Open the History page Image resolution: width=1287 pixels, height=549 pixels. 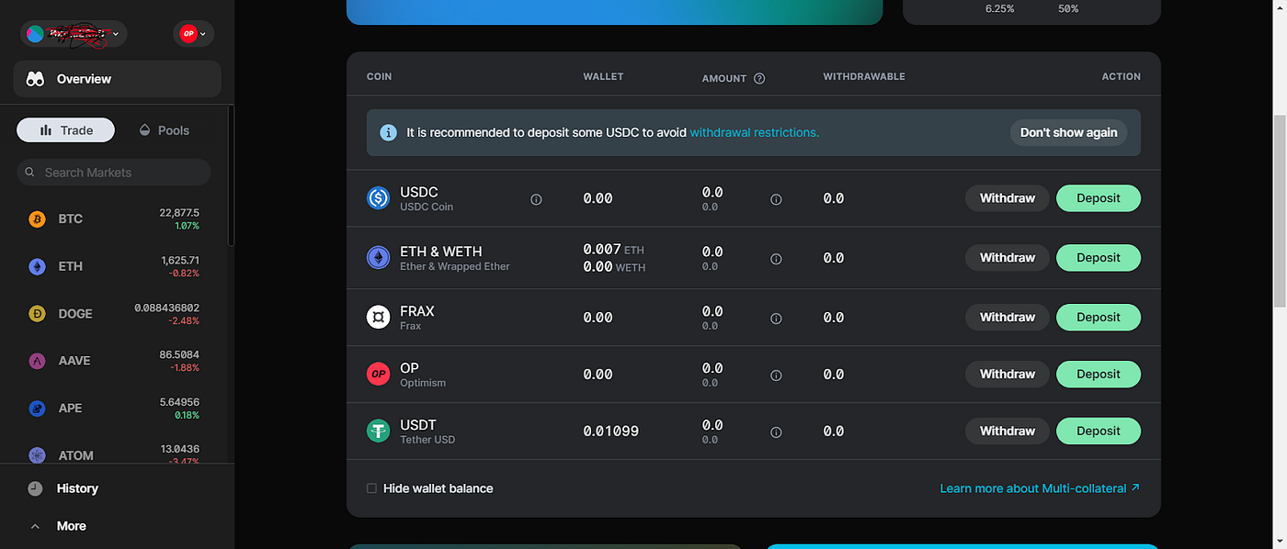[63, 488]
